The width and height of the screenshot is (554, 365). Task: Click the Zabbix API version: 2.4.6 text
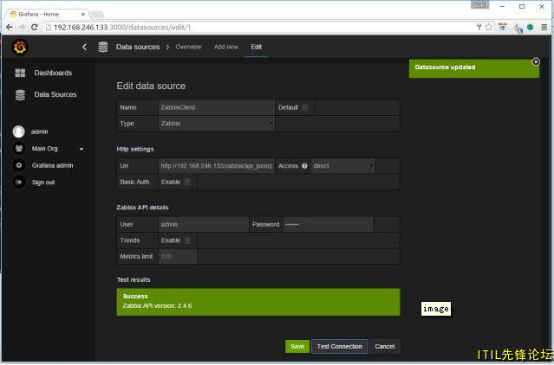(x=157, y=306)
